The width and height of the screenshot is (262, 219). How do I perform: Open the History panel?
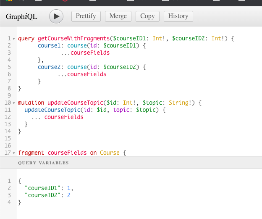[x=178, y=16]
